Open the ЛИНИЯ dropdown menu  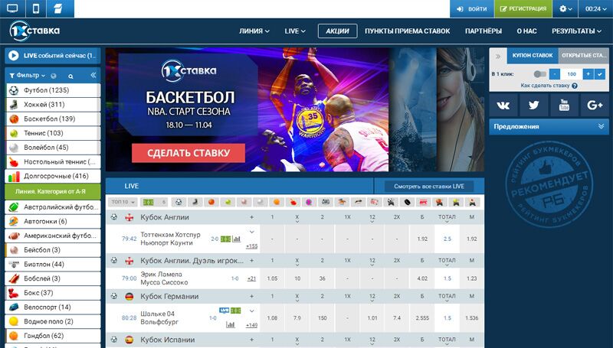(x=254, y=31)
